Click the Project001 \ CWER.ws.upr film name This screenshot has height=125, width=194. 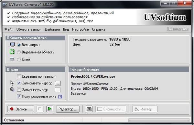pos(93,76)
